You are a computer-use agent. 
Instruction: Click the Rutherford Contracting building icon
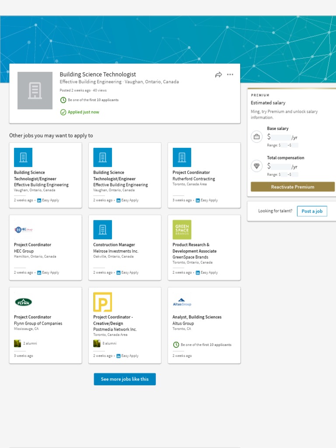182,157
